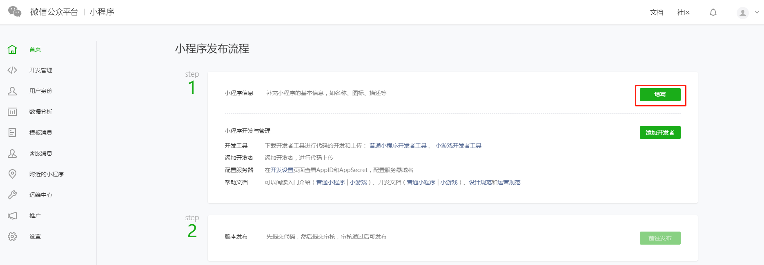Click the 设置 gear icon

(12, 236)
